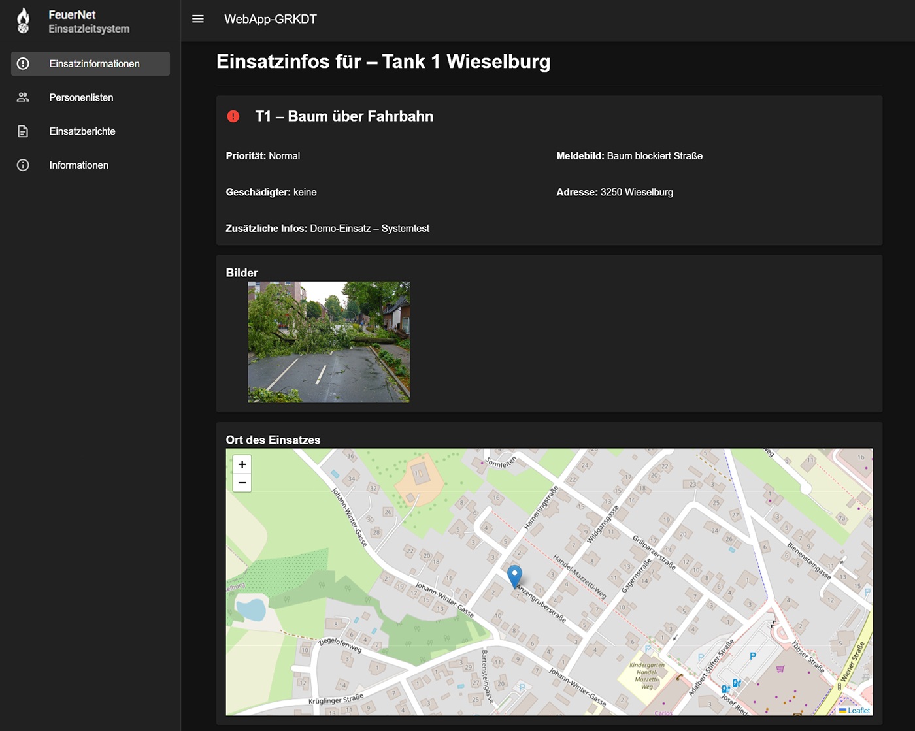Zoom in on the map
The image size is (915, 731).
[x=242, y=464]
